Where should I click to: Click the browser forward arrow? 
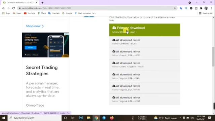(x=8, y=8)
